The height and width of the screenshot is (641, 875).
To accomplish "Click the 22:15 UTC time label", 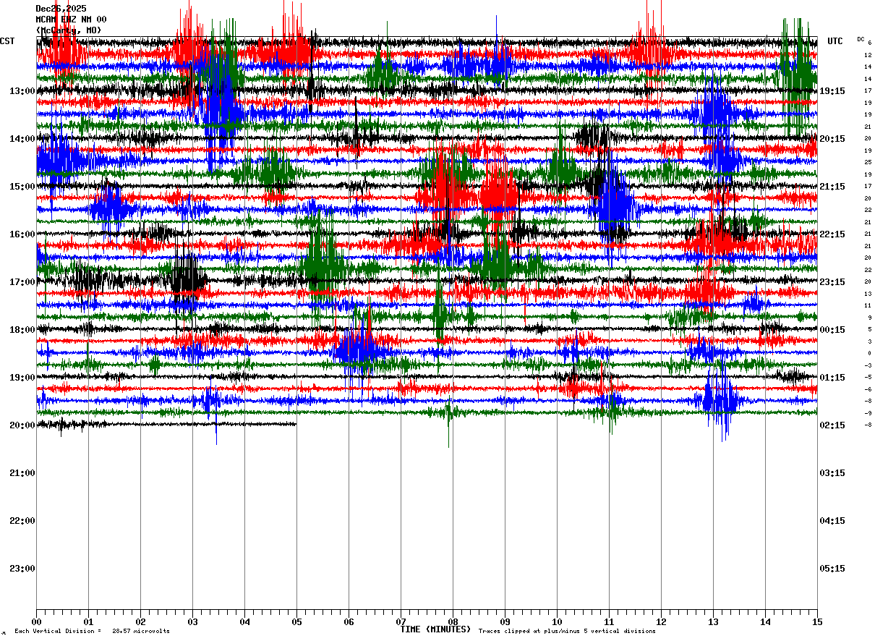I will point(832,234).
